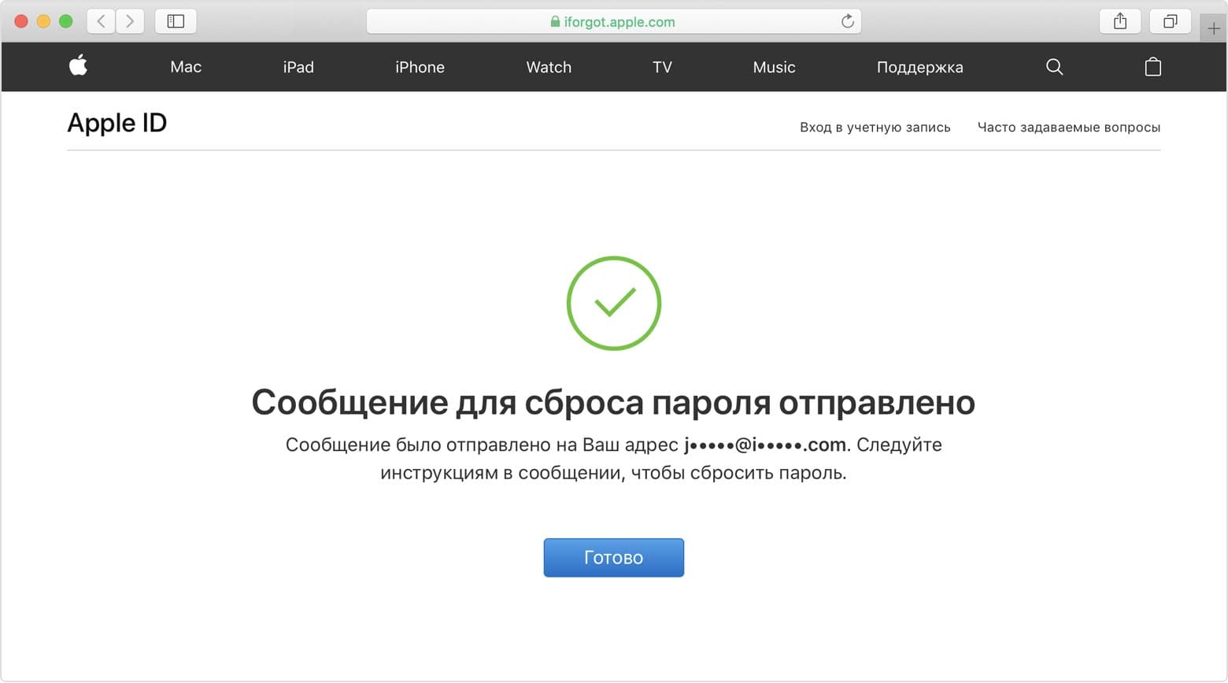Open Часто задаваемые вопросы link

tap(1068, 127)
